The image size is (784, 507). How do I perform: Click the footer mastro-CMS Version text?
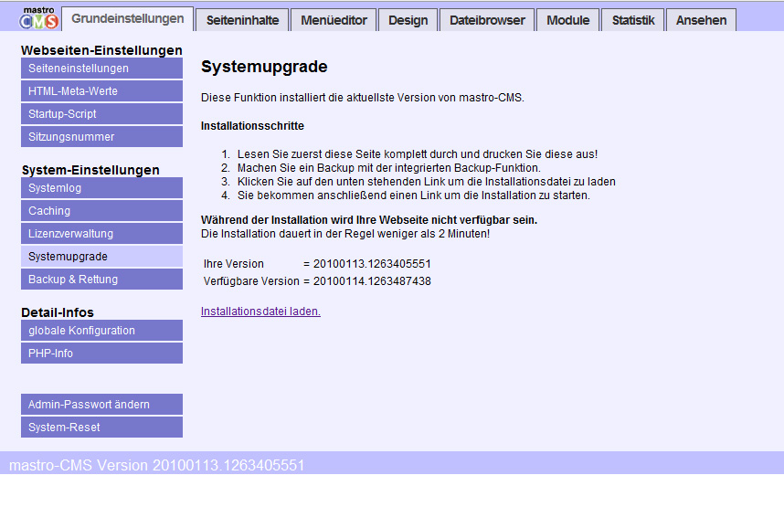click(156, 465)
